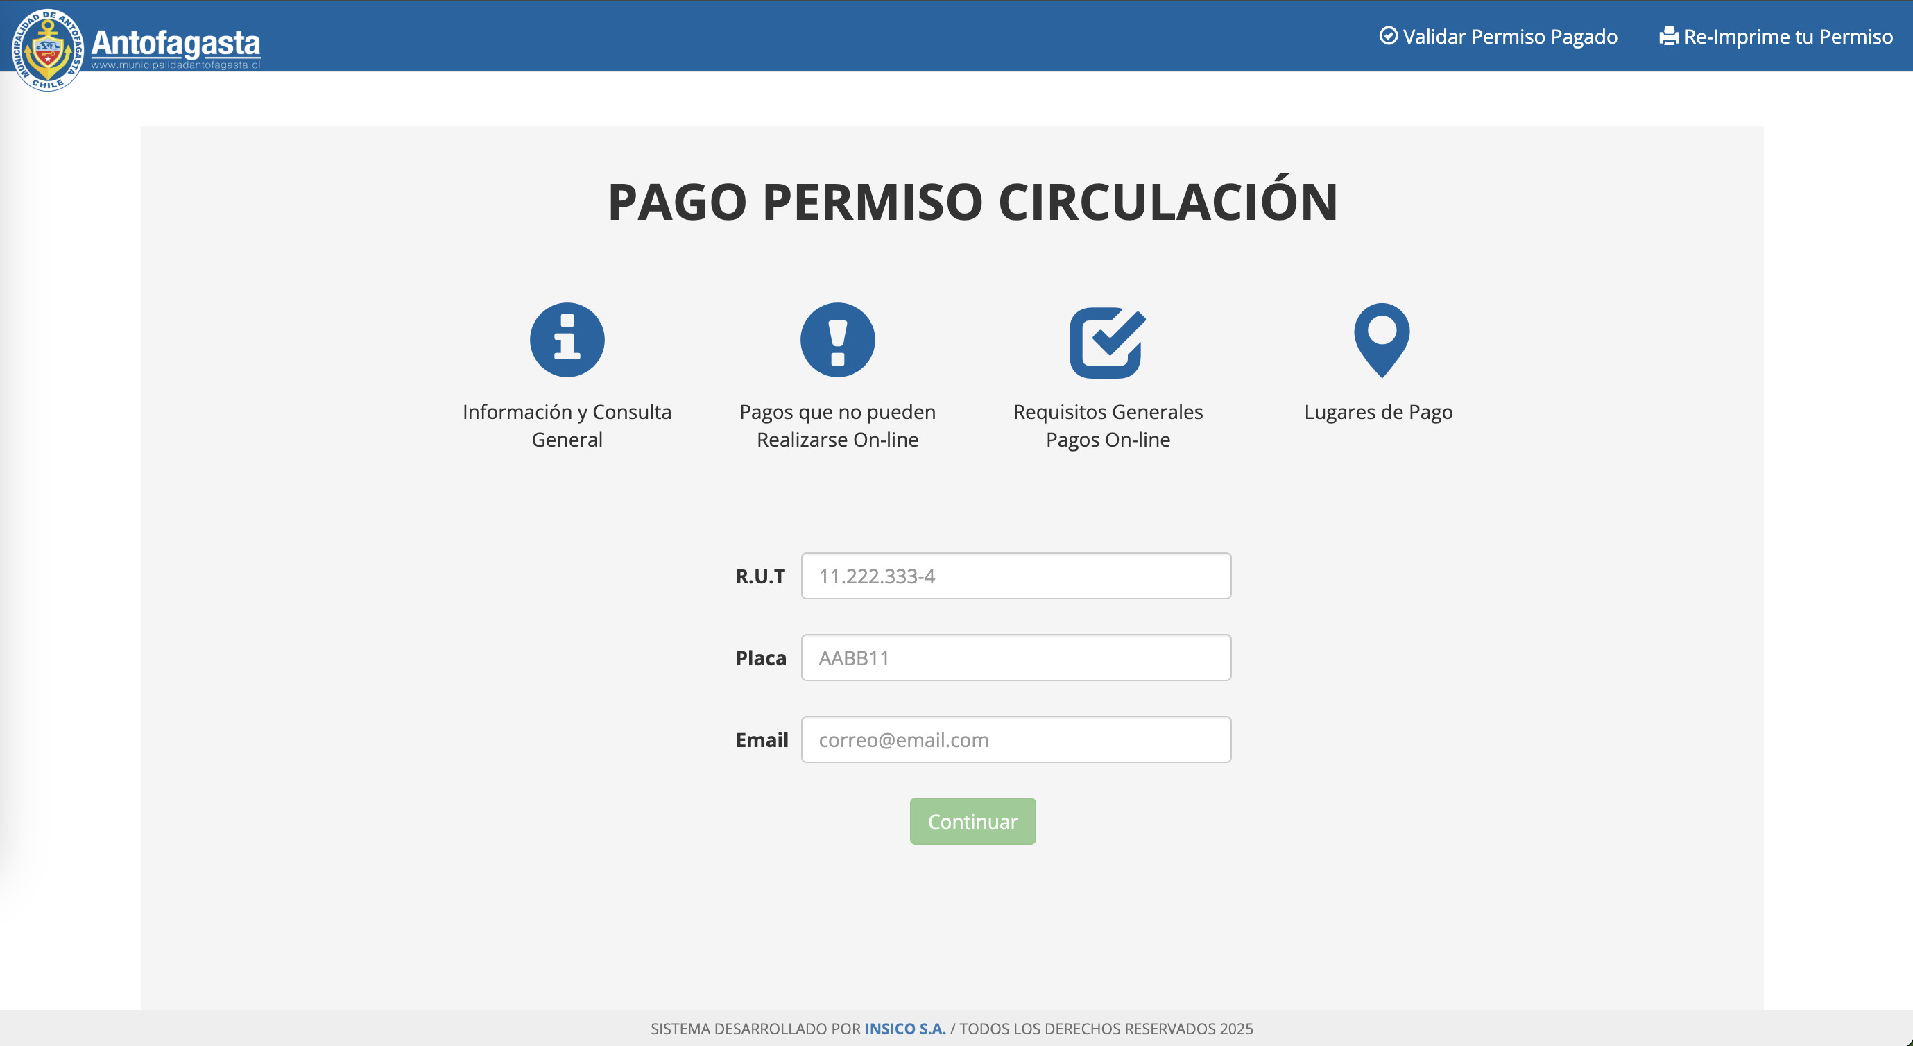
Task: Focus the Placa input field
Action: [1015, 657]
